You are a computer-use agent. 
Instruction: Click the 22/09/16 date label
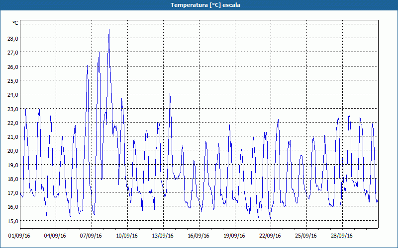click(270, 236)
